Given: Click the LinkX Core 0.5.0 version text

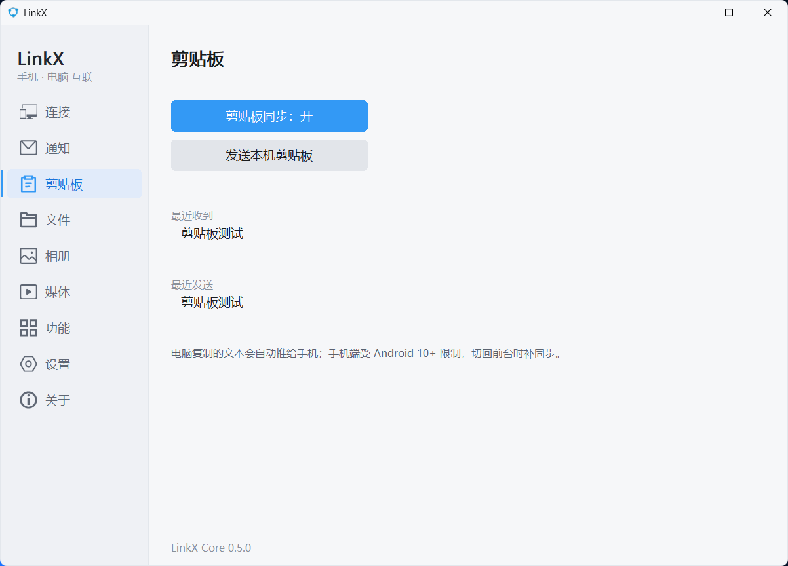Looking at the screenshot, I should pos(211,548).
